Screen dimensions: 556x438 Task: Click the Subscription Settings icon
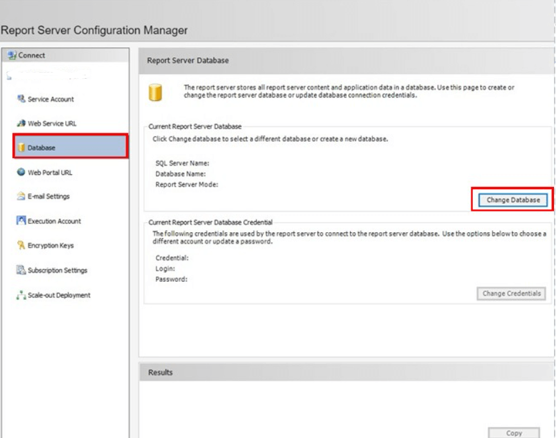[x=21, y=270]
